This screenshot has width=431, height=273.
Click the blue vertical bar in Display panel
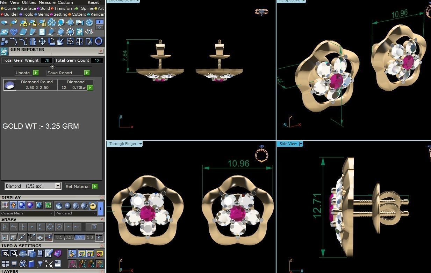(101, 209)
